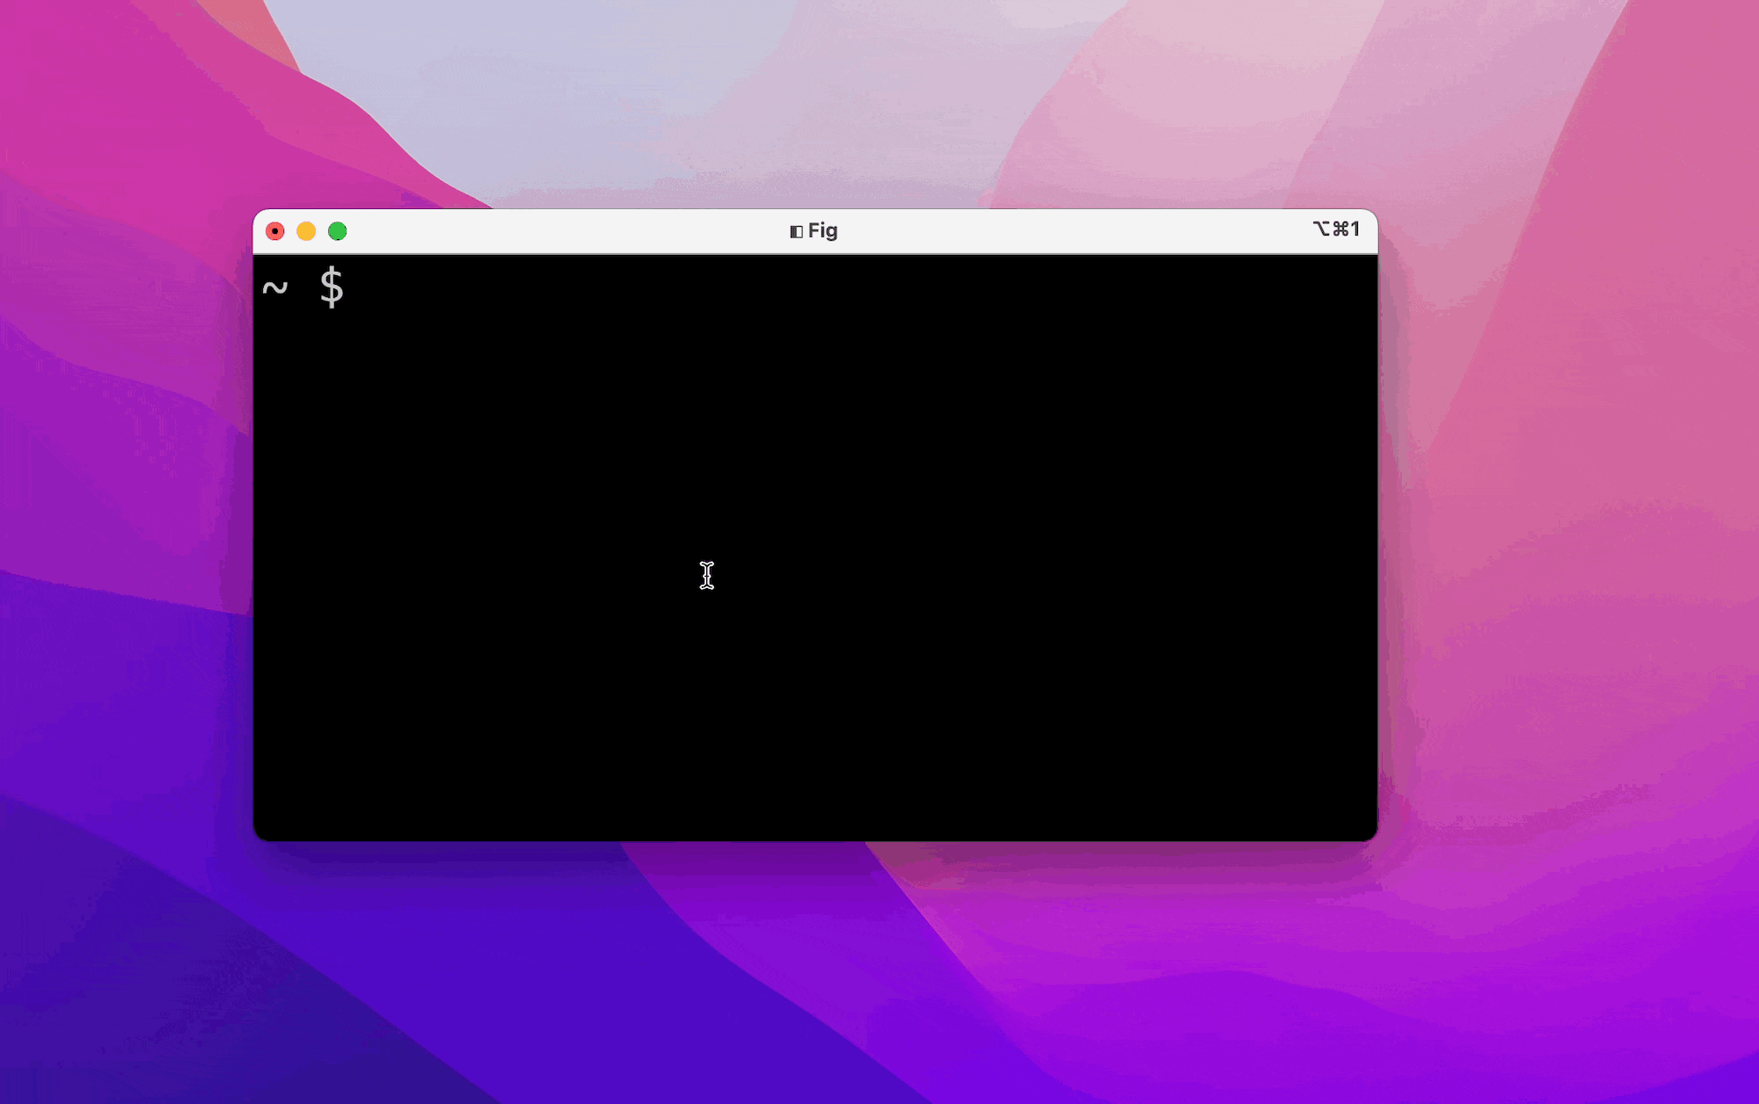Zoom window with the green button
The image size is (1759, 1104).
(338, 231)
